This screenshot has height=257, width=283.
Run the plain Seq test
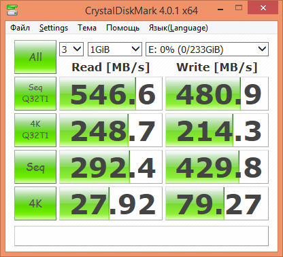35,167
